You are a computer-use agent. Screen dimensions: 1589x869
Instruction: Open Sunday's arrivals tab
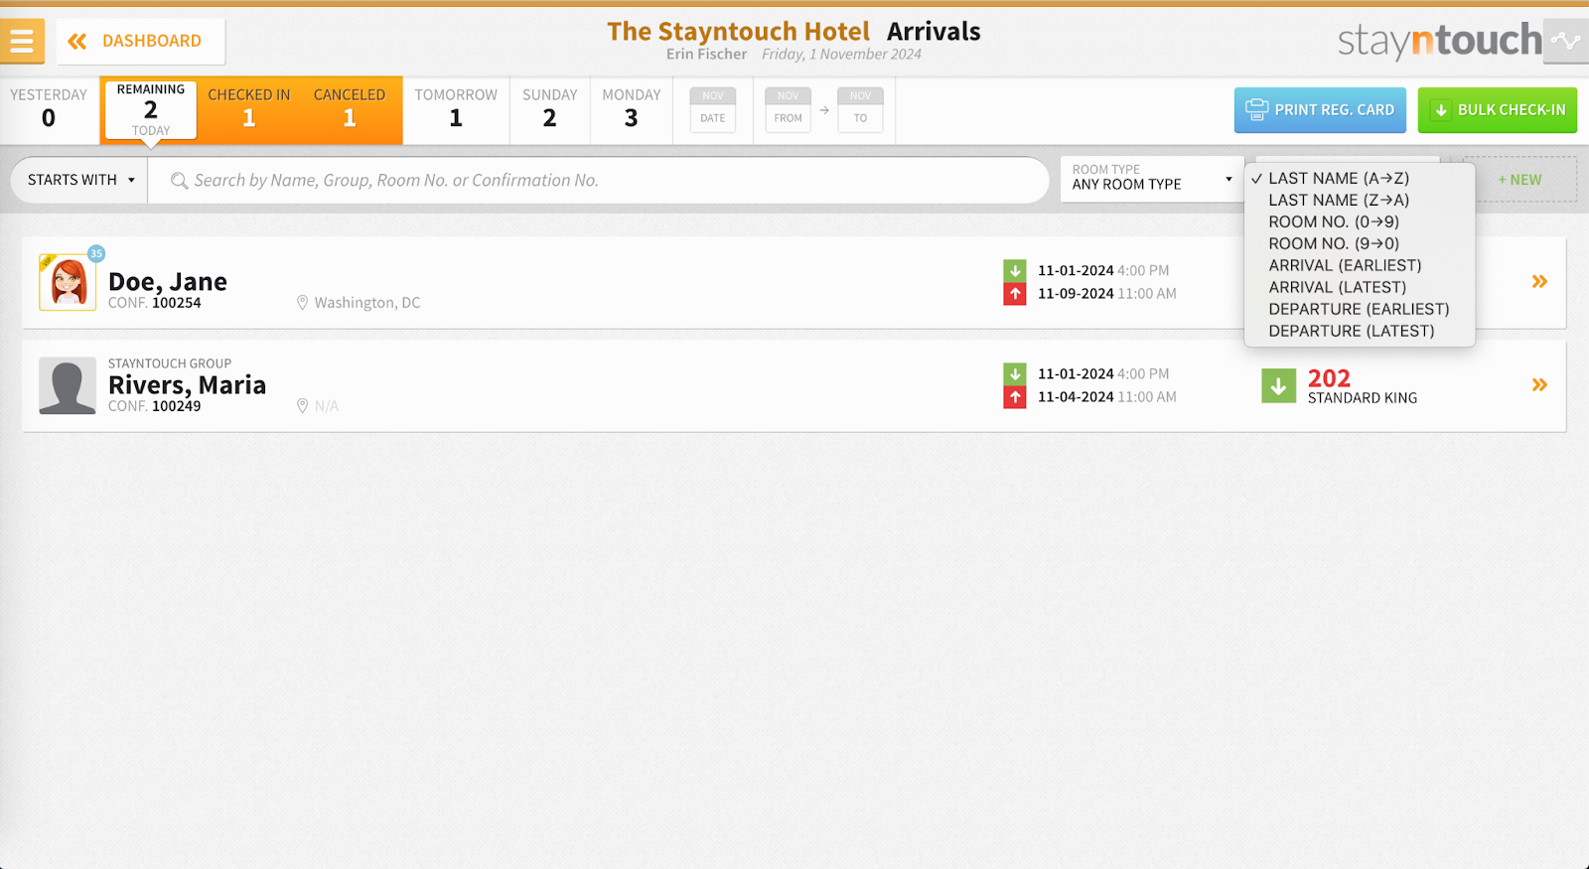click(x=550, y=109)
